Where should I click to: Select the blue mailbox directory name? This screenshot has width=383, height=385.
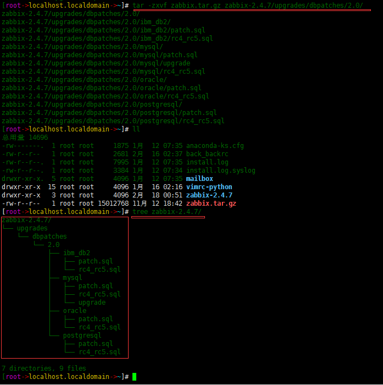[x=199, y=179]
